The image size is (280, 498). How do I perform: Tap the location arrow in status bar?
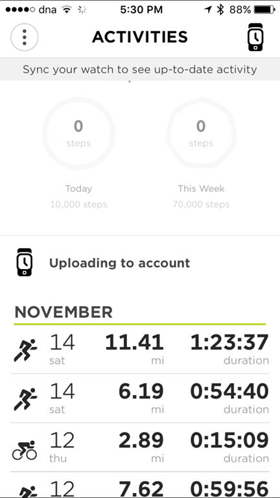pos(208,10)
